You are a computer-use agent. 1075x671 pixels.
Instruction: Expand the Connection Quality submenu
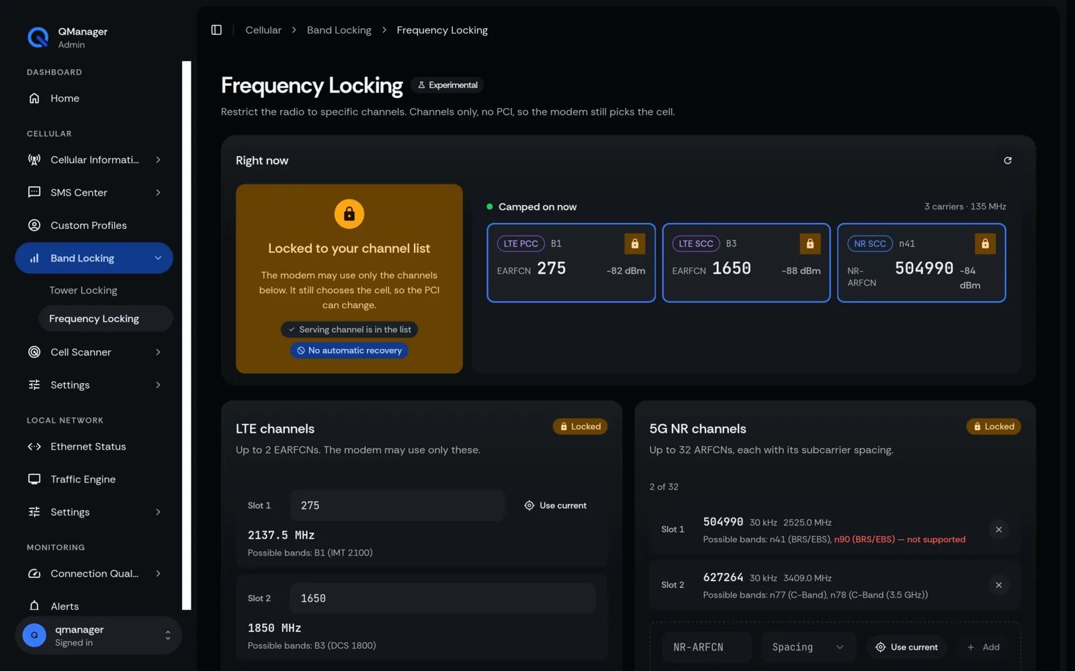click(158, 574)
